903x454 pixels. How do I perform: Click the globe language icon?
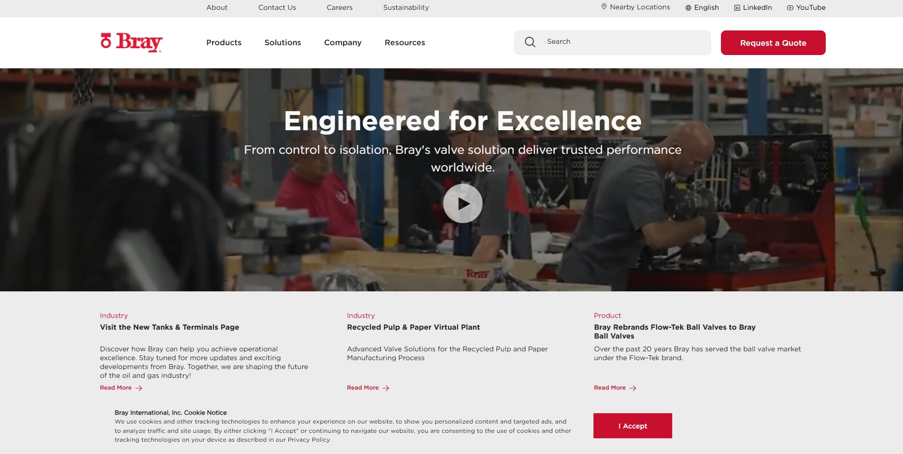coord(688,8)
